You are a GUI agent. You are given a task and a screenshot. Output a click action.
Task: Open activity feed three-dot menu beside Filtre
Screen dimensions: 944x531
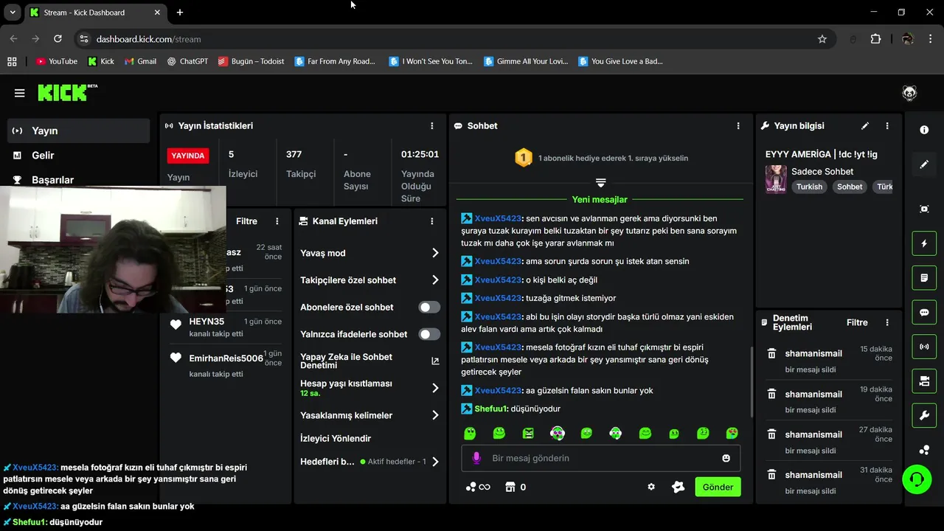(277, 221)
